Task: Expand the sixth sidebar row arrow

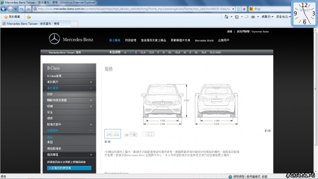Action: [x=91, y=106]
